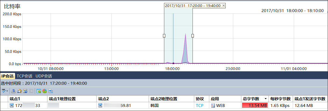Click the left selection range handle
Screen dimensions: 328x111
[x=164, y=36]
